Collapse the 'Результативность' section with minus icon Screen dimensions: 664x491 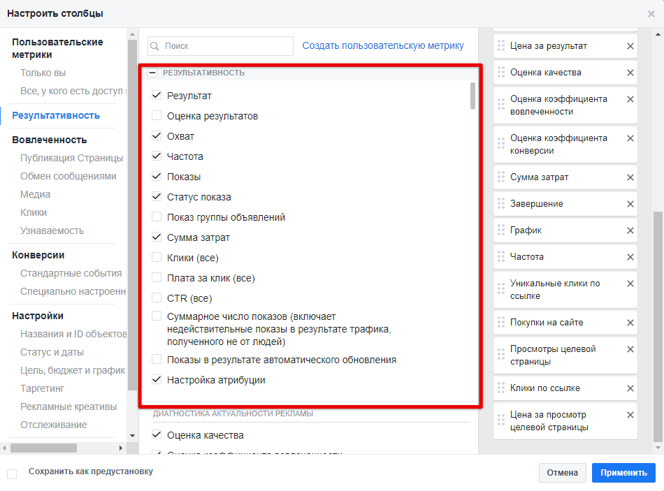(x=152, y=73)
